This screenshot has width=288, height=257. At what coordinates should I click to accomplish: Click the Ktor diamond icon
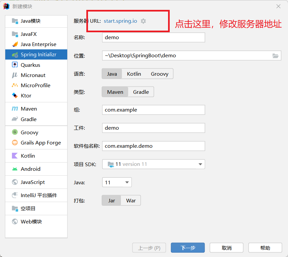[x=15, y=95]
